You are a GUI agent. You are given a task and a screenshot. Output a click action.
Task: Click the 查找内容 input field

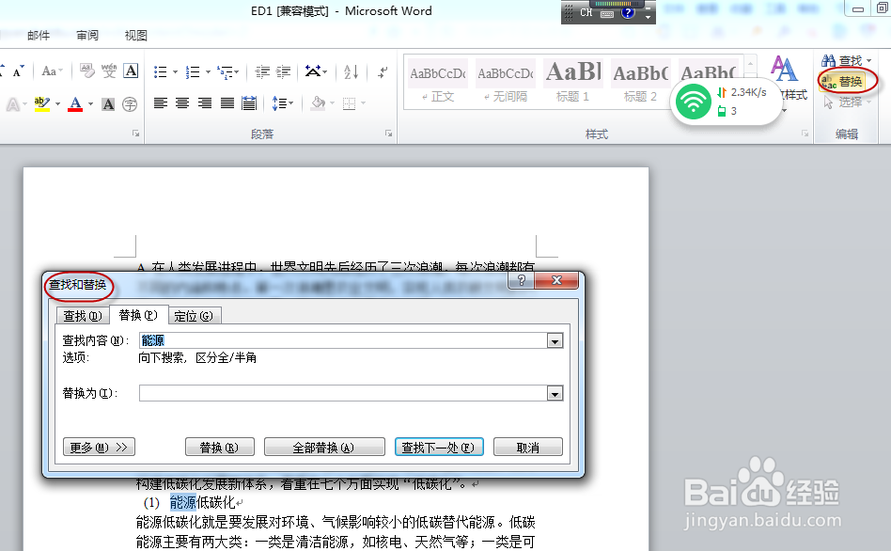pos(343,340)
